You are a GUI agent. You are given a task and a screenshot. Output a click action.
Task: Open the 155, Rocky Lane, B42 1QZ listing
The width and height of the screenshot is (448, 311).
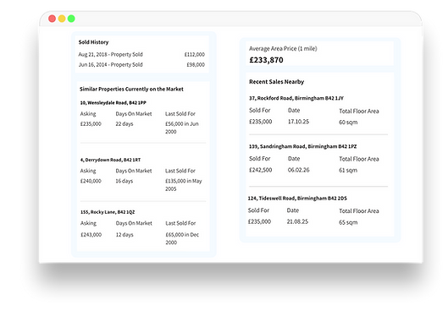[108, 212]
